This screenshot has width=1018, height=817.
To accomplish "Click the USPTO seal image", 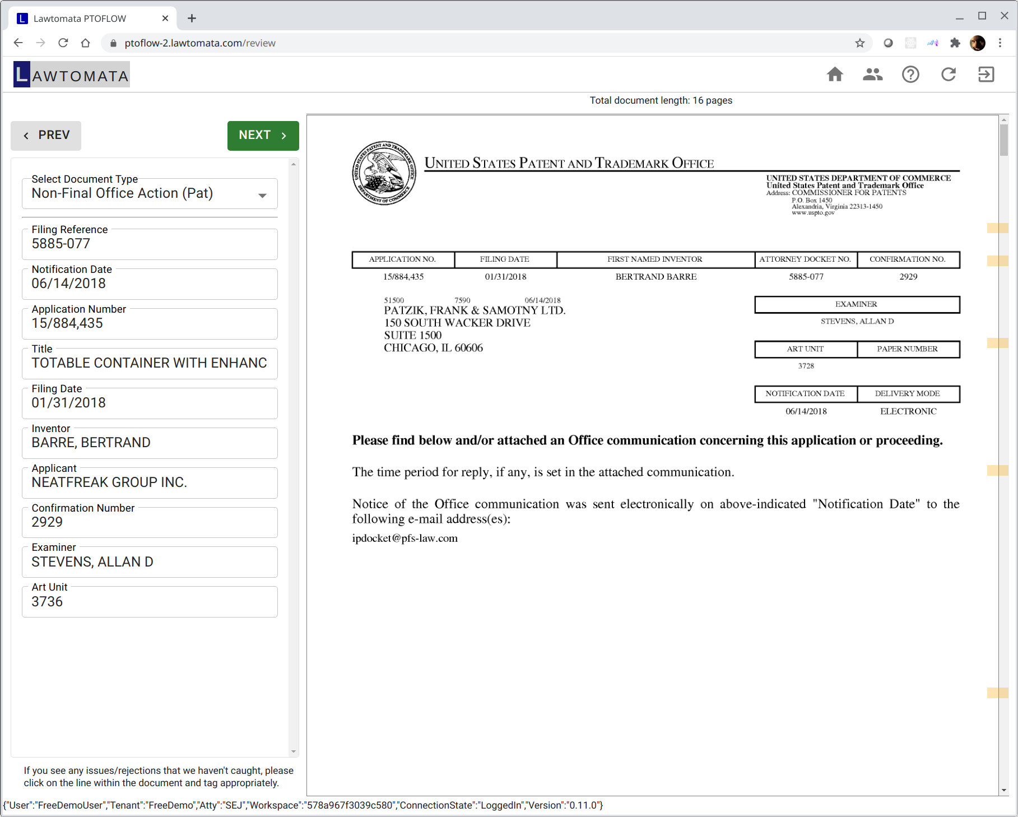I will 384,173.
